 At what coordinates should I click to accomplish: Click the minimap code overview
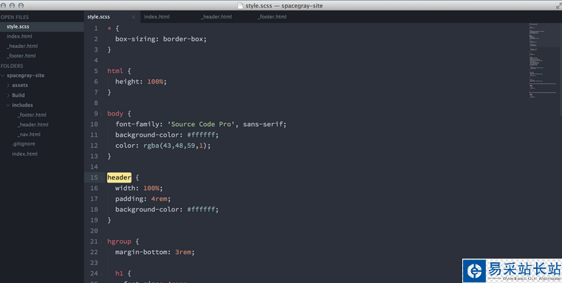543,61
